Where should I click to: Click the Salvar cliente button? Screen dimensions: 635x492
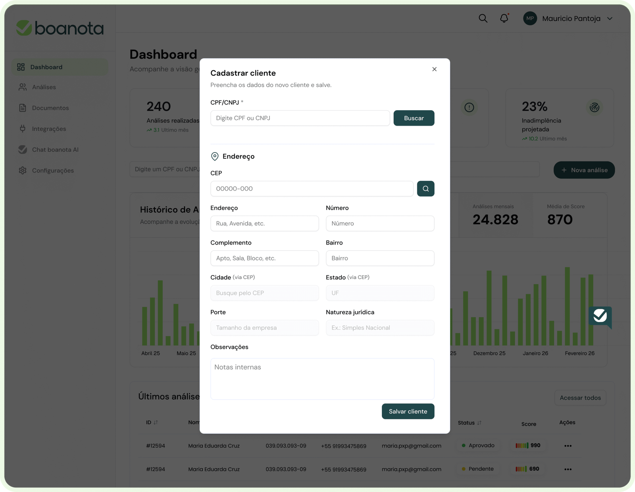pos(408,412)
